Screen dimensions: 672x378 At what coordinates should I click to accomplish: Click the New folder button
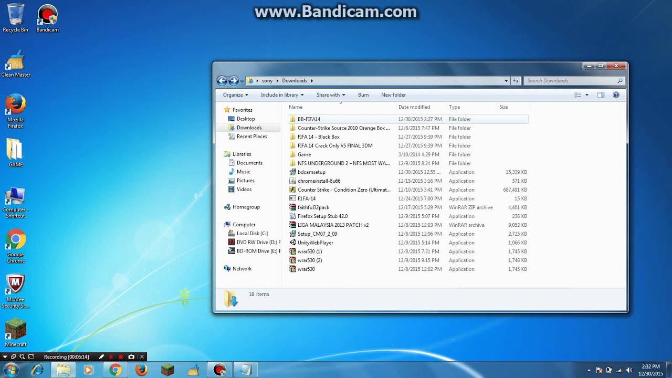(393, 95)
